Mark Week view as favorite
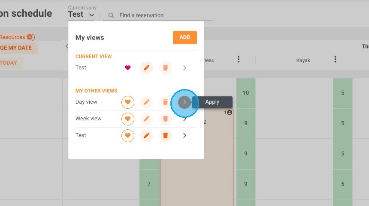 tap(128, 119)
